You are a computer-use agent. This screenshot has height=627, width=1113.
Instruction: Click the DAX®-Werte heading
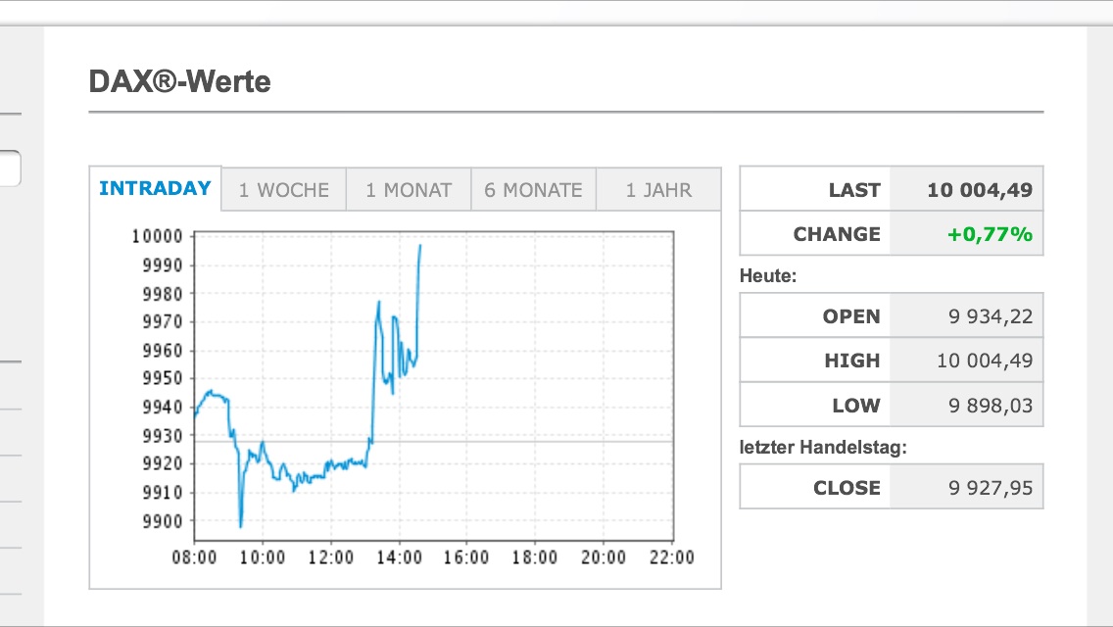pos(179,81)
